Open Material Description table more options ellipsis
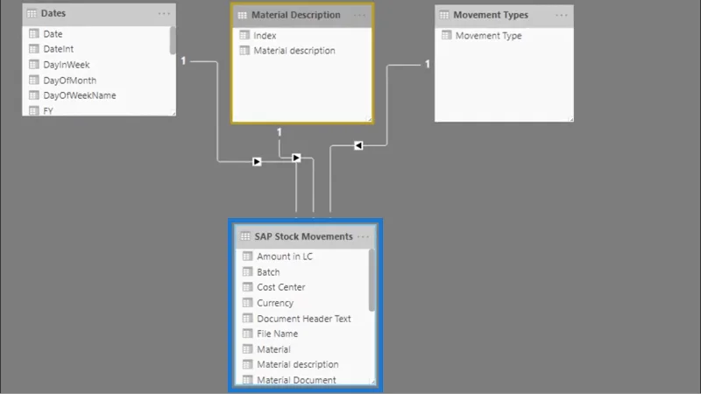Viewport: 701px width, 394px height. pyautogui.click(x=360, y=16)
